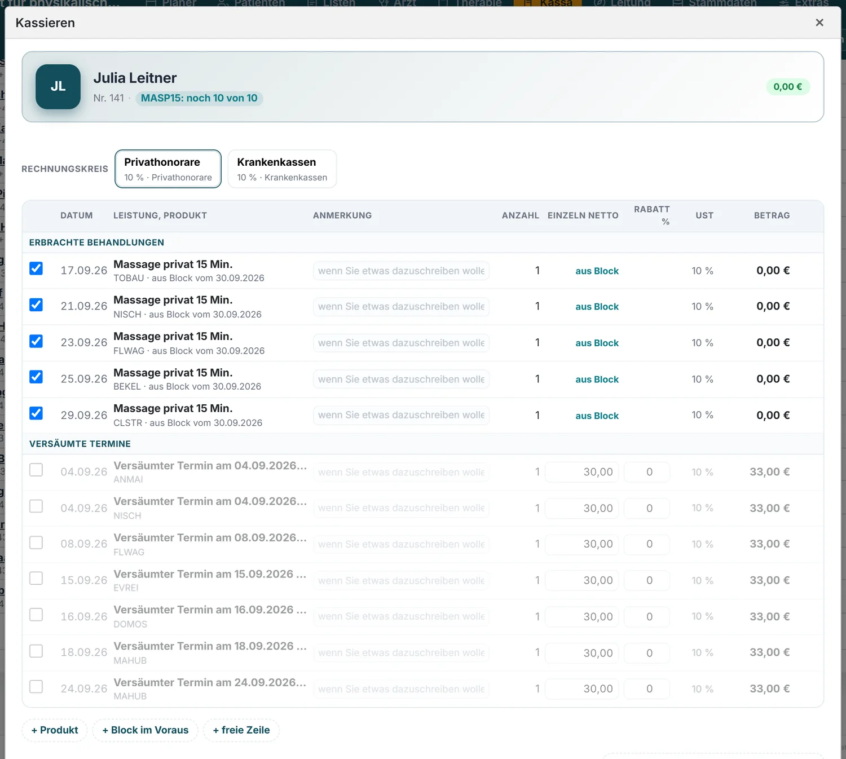The height and width of the screenshot is (759, 846).
Task: Check the missed appointment for 15.09.26
Action: [x=36, y=579]
